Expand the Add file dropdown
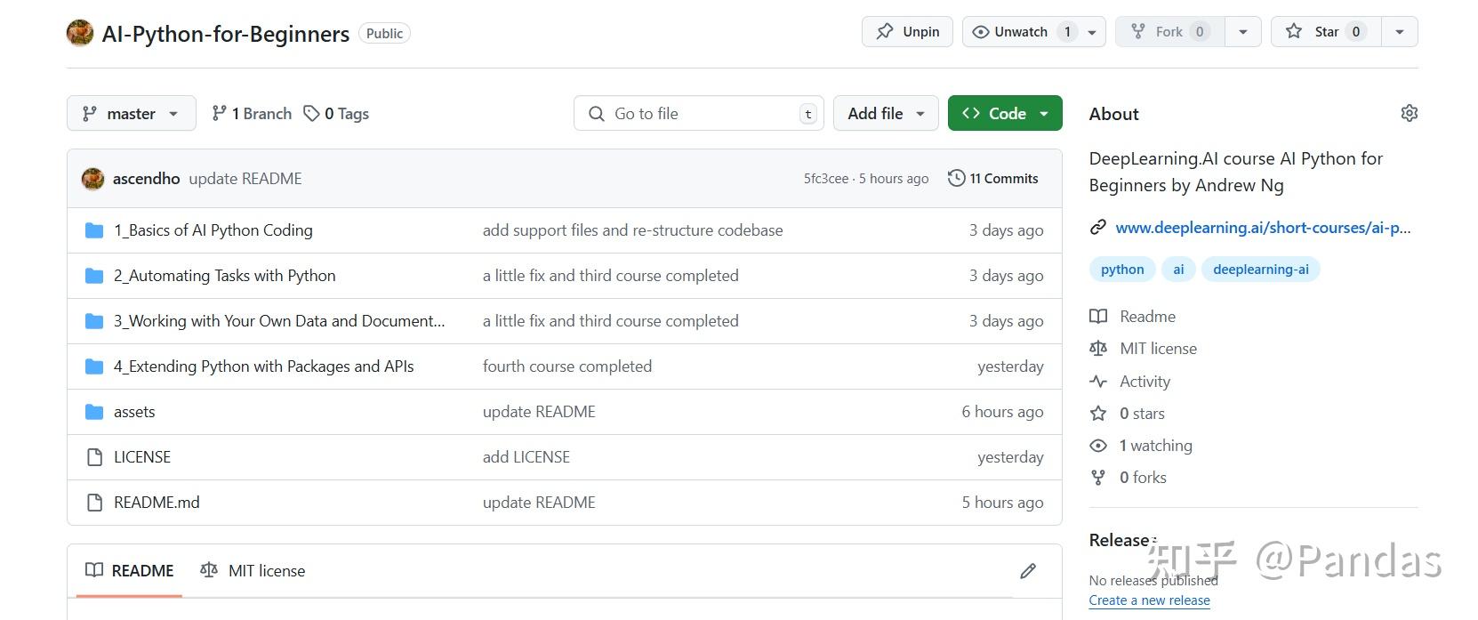Viewport: 1478px width, 620px height. pos(886,114)
